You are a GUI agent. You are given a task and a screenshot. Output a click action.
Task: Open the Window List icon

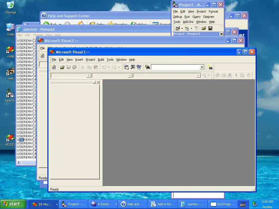(x=139, y=67)
